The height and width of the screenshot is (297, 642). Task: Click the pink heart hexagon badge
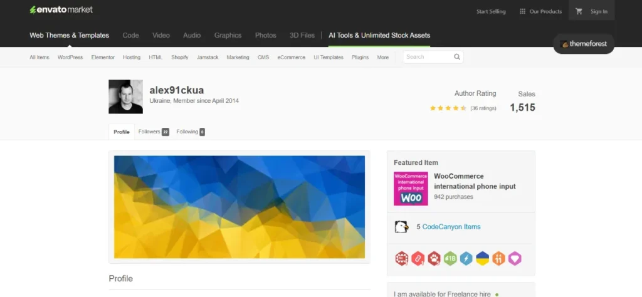click(x=515, y=258)
